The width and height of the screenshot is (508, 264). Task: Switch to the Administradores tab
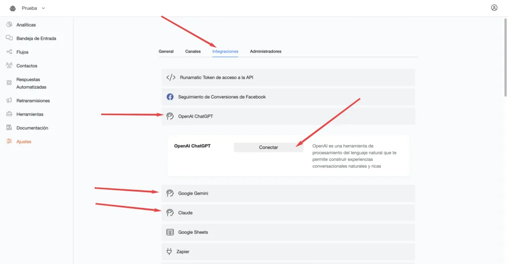[266, 52]
